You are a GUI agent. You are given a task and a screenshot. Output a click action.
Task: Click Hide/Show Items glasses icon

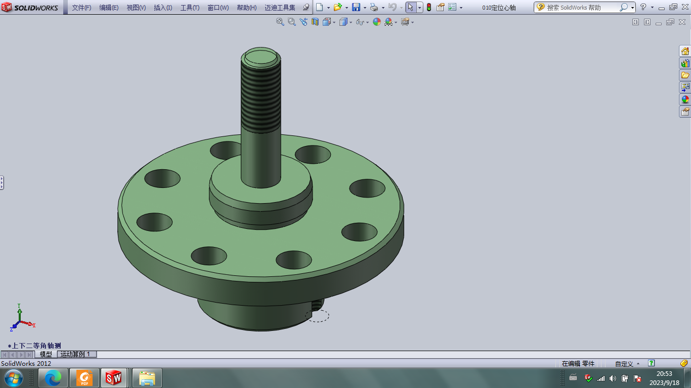pyautogui.click(x=360, y=22)
